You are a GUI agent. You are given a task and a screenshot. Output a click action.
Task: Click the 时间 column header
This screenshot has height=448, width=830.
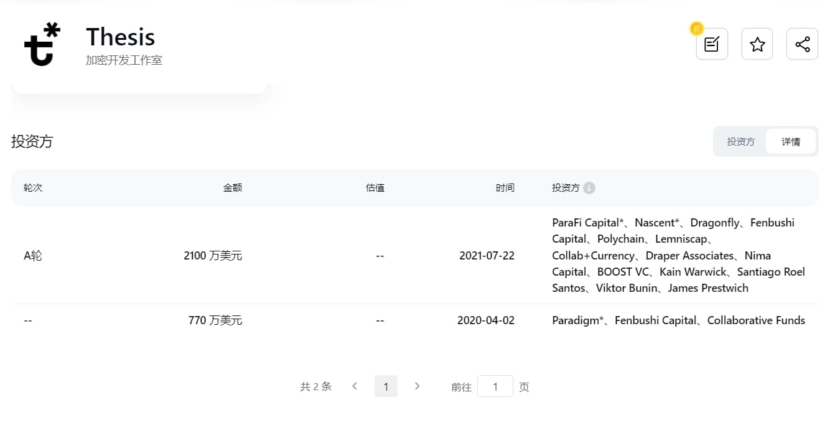[x=505, y=188]
